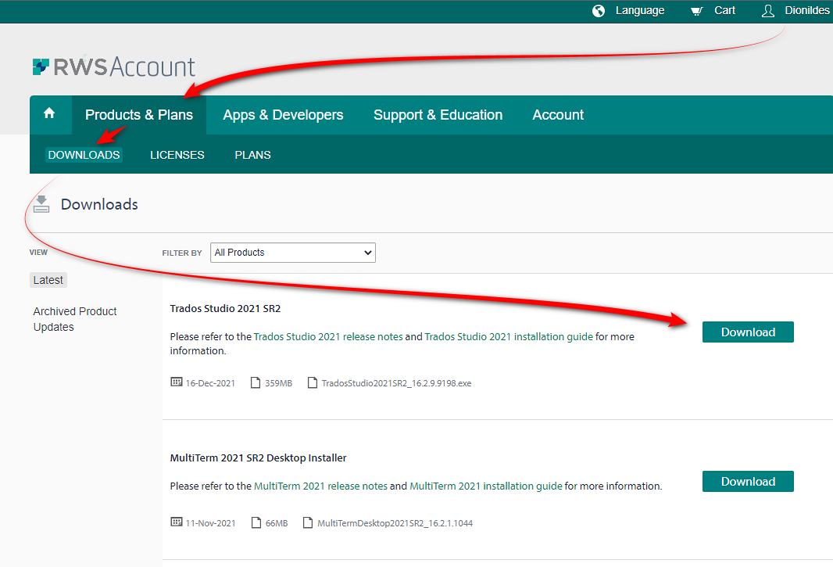Click the Trados Studio 2021 SR2 title
833x567 pixels.
(x=225, y=308)
